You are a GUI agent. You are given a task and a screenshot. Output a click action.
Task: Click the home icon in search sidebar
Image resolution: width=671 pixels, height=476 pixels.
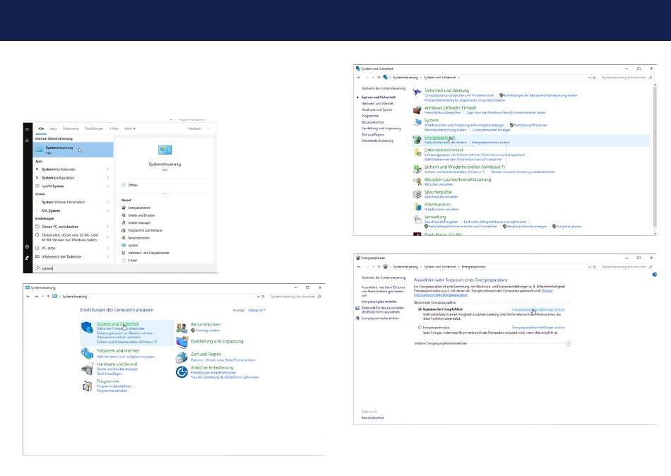pos(27,140)
